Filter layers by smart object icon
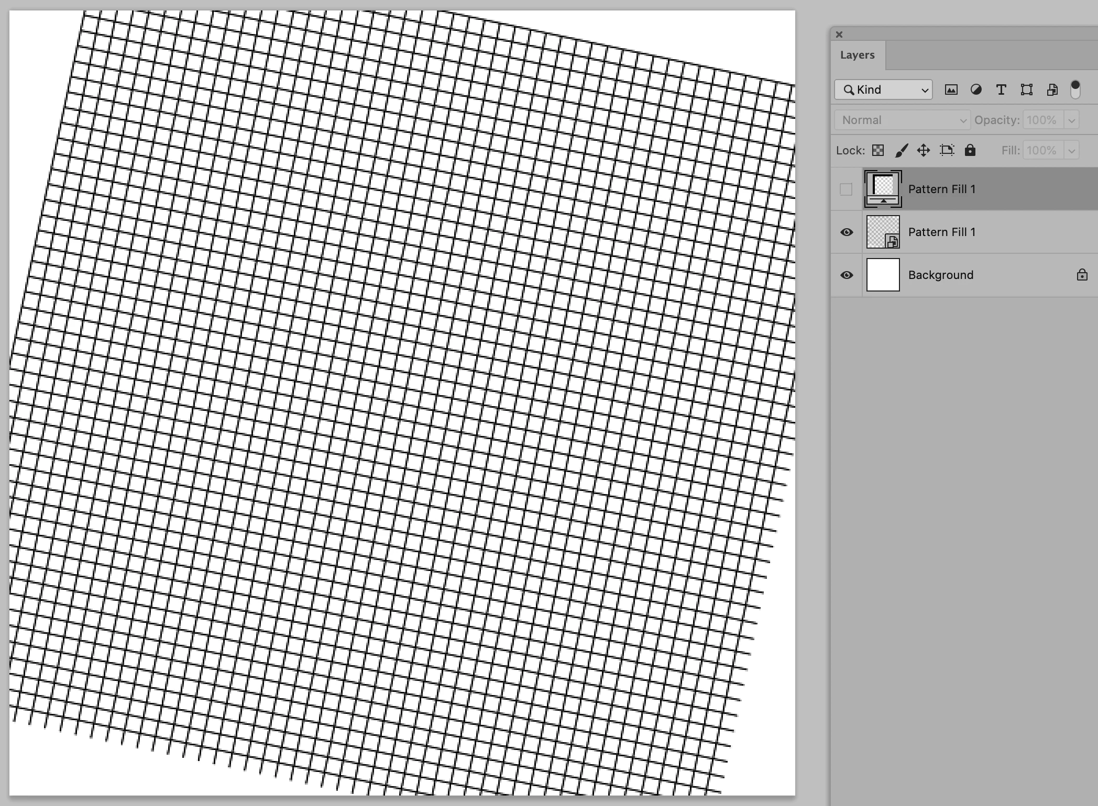The height and width of the screenshot is (806, 1098). tap(1052, 89)
